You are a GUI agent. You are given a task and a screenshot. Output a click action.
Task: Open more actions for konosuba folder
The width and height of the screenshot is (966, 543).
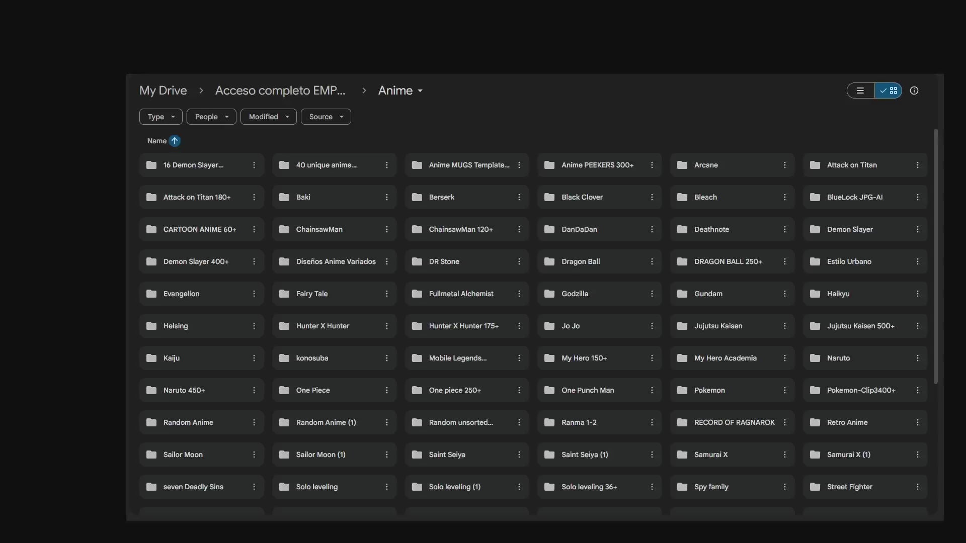coord(386,358)
